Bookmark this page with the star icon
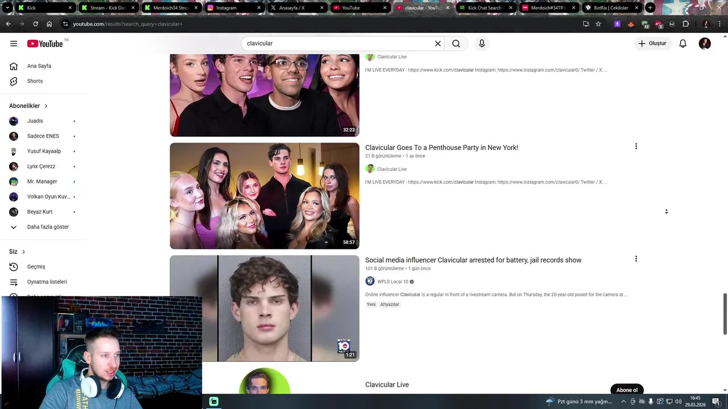728x409 pixels. (x=598, y=24)
